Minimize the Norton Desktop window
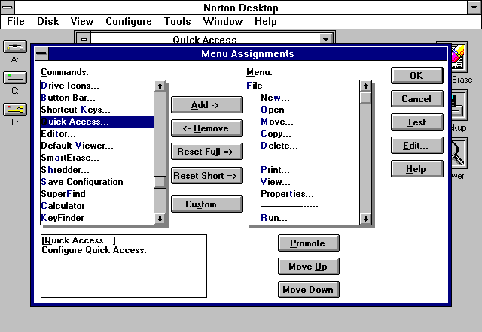The width and height of the screenshot is (482, 332). click(x=474, y=8)
